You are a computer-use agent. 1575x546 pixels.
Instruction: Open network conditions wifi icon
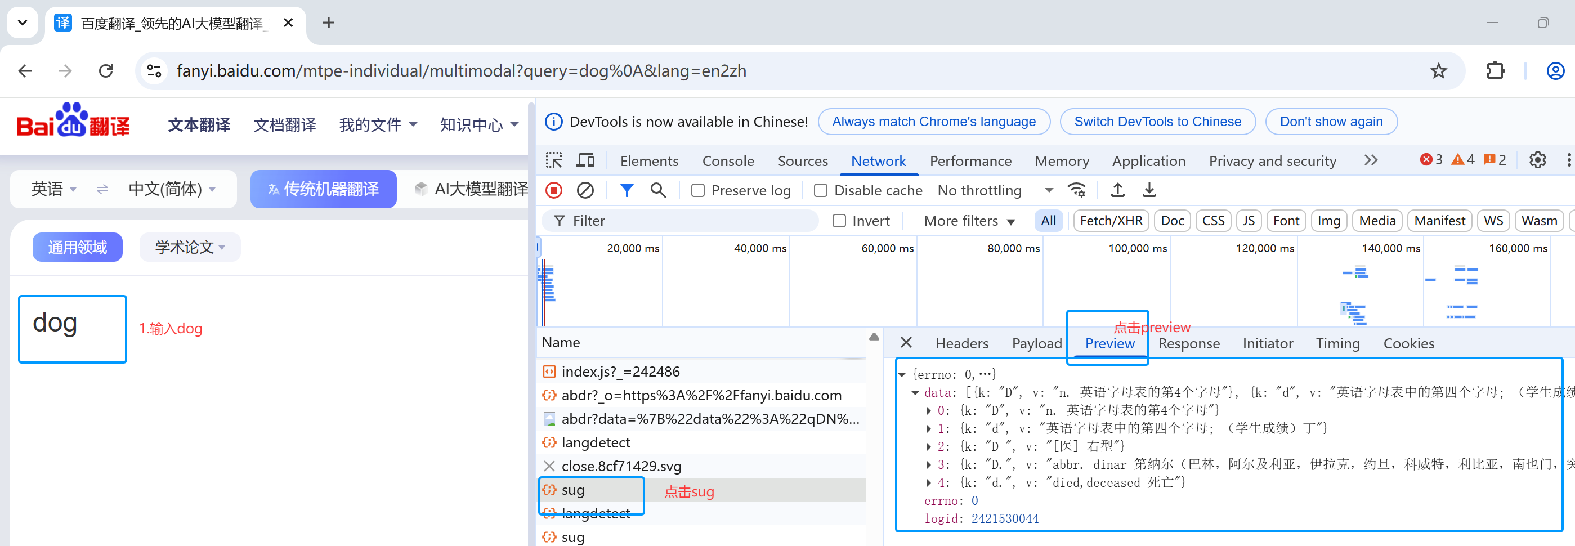point(1077,190)
